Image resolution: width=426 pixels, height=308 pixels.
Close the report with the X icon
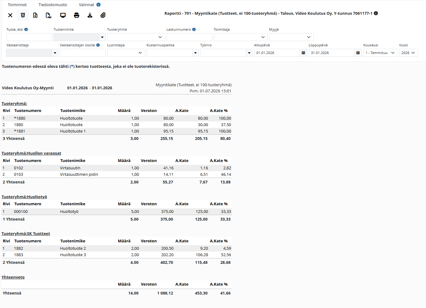(x=10, y=15)
